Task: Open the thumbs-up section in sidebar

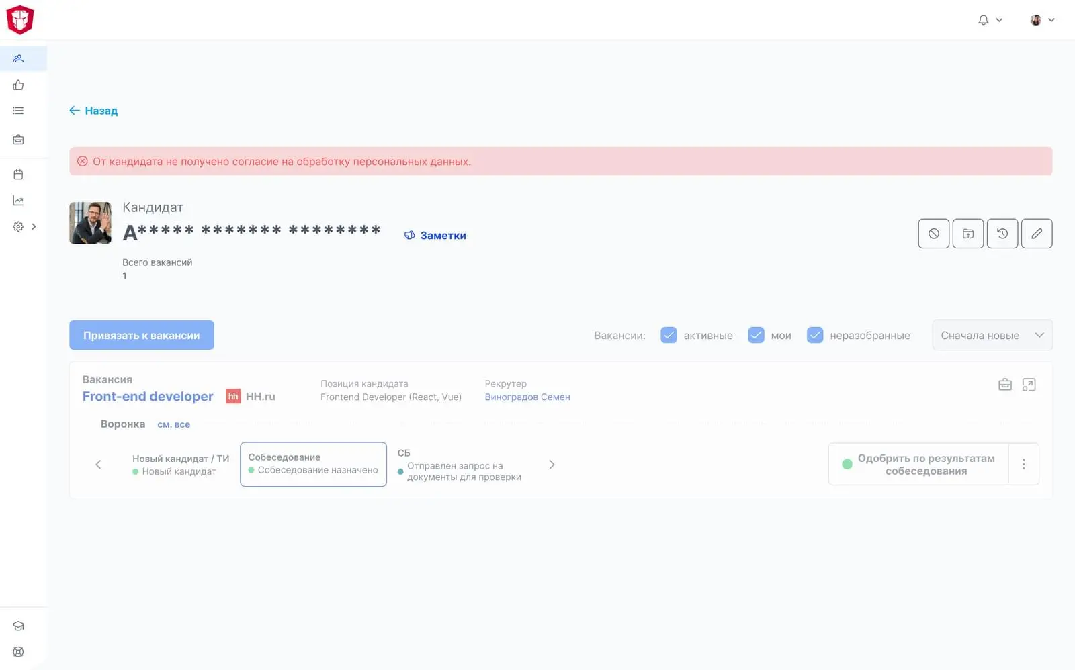Action: [x=18, y=85]
